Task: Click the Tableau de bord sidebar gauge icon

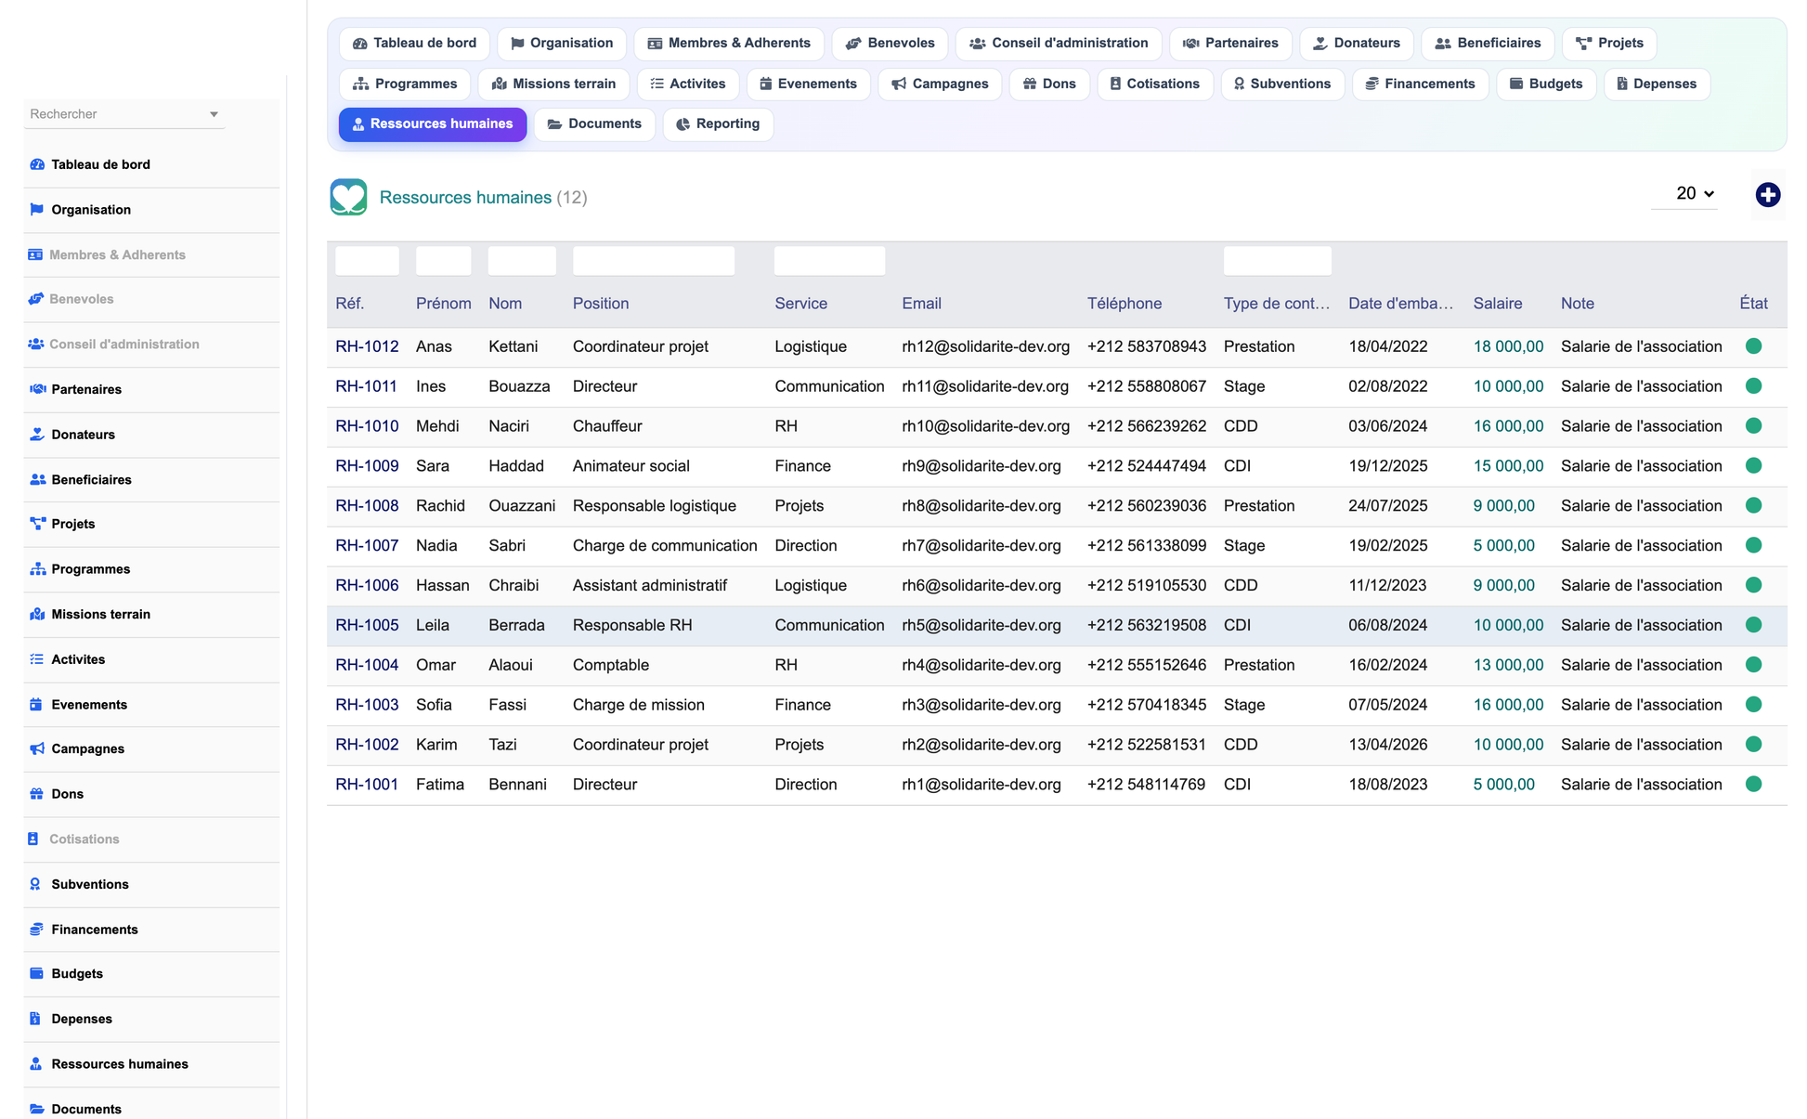Action: (x=37, y=164)
